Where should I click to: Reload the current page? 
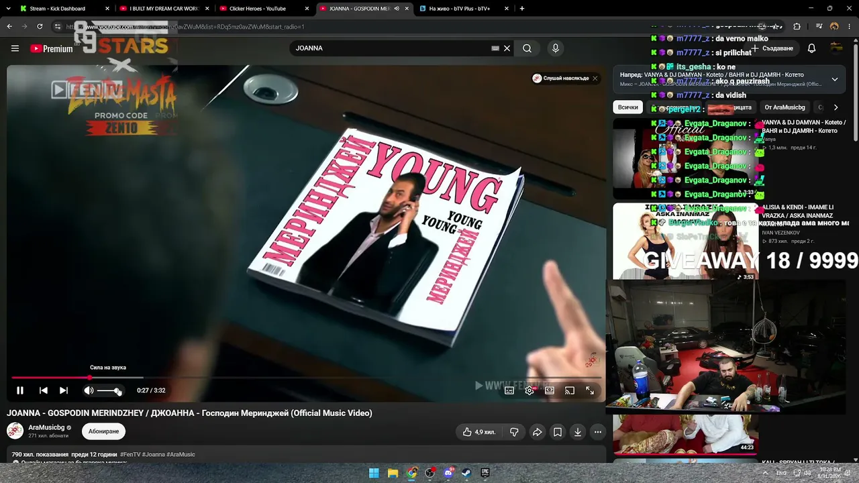tap(40, 27)
